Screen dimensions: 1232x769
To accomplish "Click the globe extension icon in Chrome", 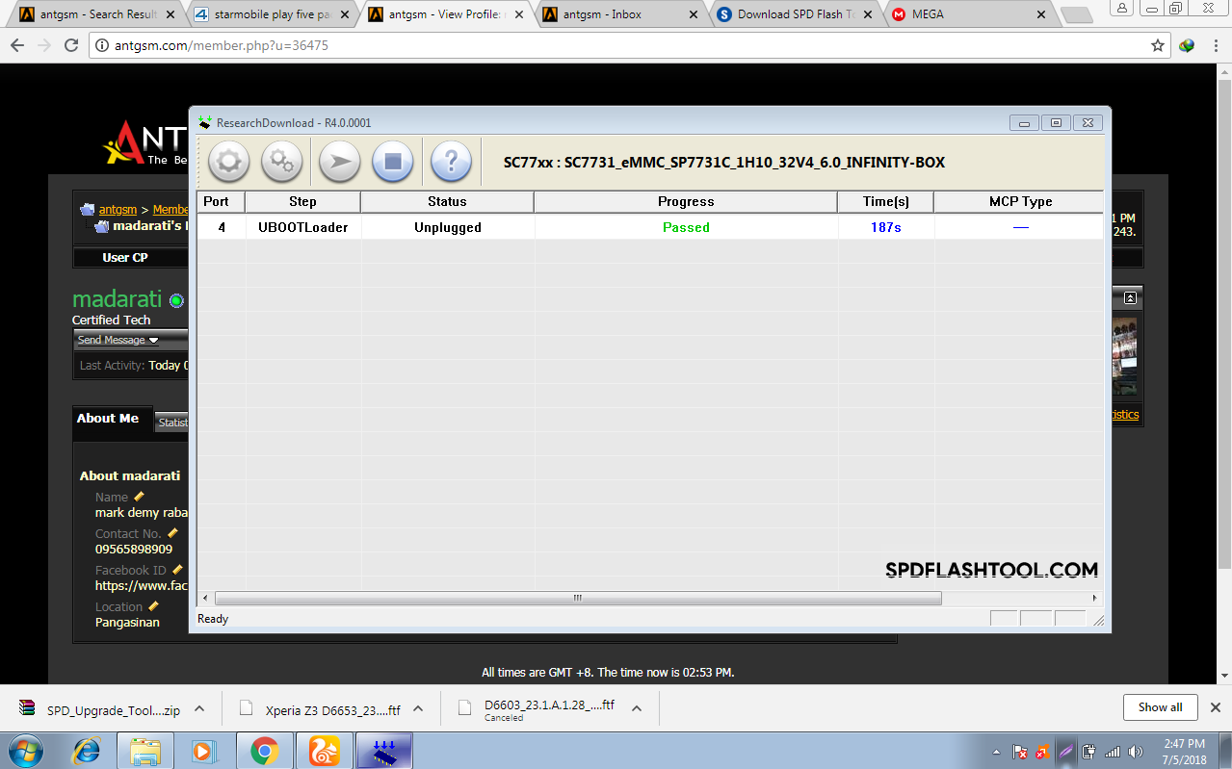I will [x=1187, y=45].
